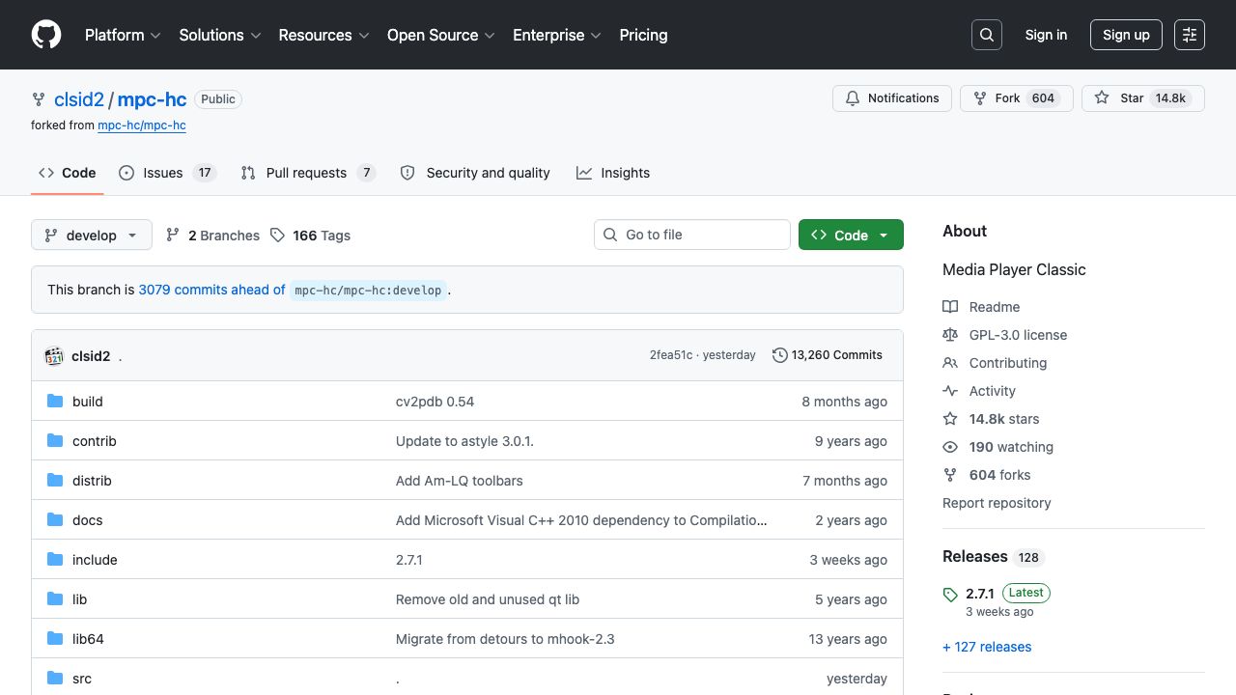Open the + 127 releases link
1236x695 pixels.
click(x=987, y=647)
